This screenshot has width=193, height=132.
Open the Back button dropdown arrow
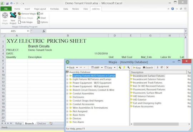coord(77,68)
